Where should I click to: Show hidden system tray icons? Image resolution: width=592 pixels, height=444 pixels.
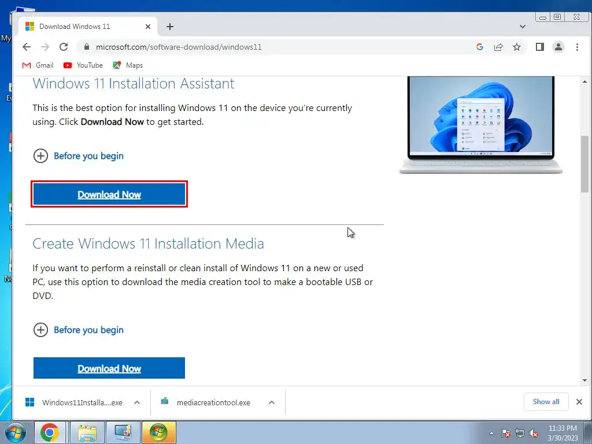coord(491,433)
